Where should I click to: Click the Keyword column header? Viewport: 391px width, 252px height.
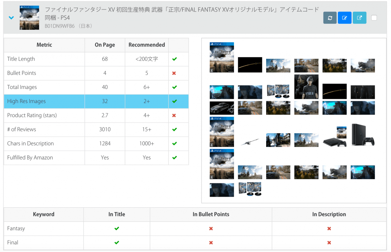pyautogui.click(x=44, y=214)
